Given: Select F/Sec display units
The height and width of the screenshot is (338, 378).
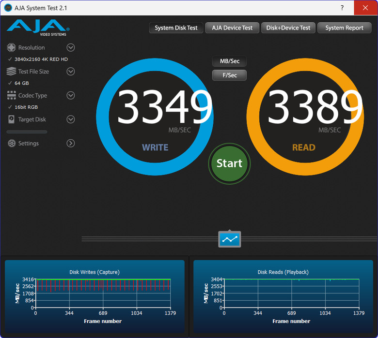Looking at the screenshot, I should tap(230, 75).
